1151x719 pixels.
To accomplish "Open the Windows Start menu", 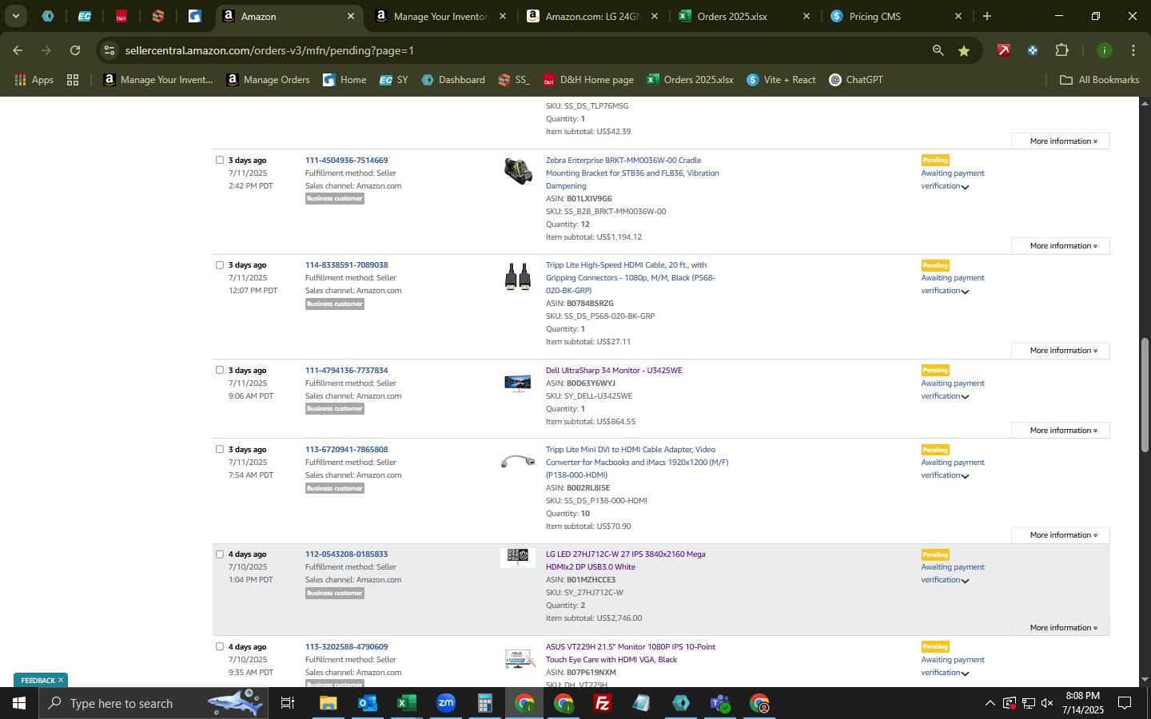I will tap(19, 703).
